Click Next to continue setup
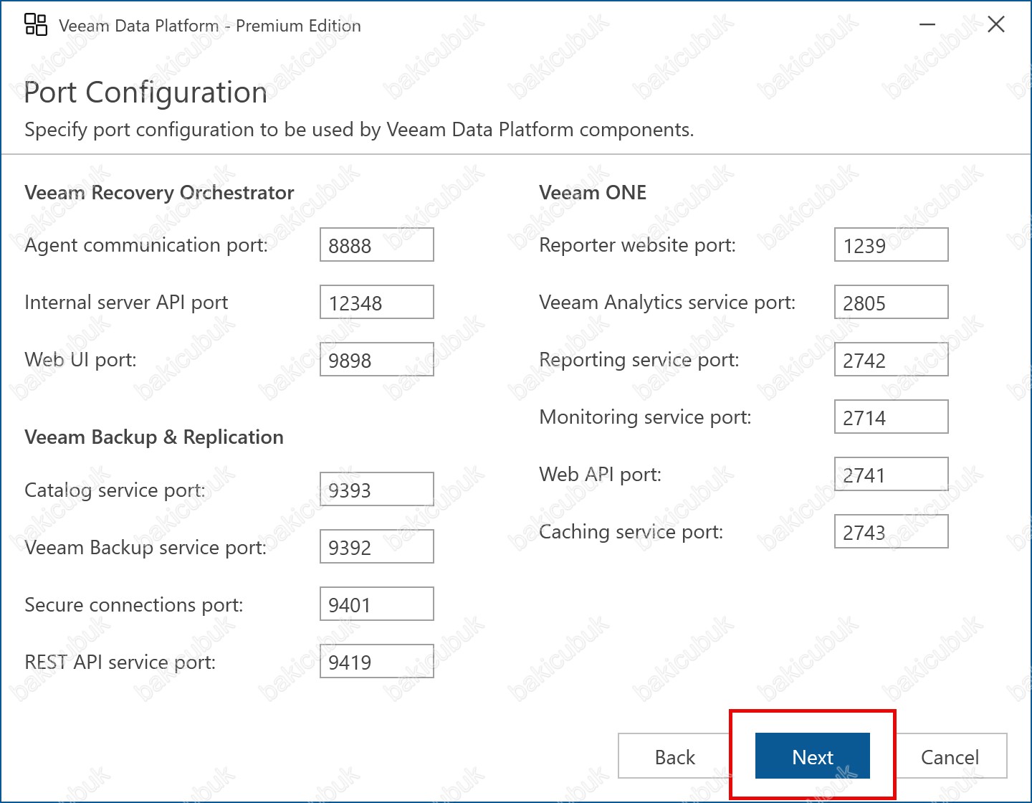 click(x=812, y=756)
